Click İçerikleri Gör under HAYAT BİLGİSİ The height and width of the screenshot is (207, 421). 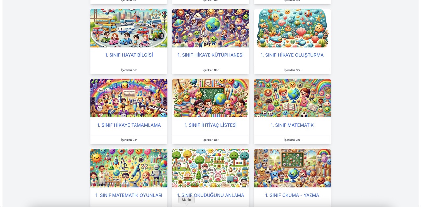pos(129,70)
